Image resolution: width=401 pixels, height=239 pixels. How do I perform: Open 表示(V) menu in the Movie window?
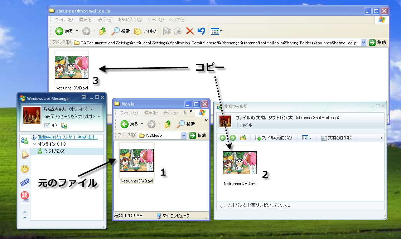[x=170, y=113]
